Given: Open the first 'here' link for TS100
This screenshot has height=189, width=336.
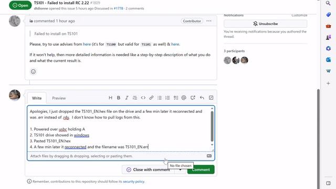Looking at the screenshot, I should tap(87, 44).
